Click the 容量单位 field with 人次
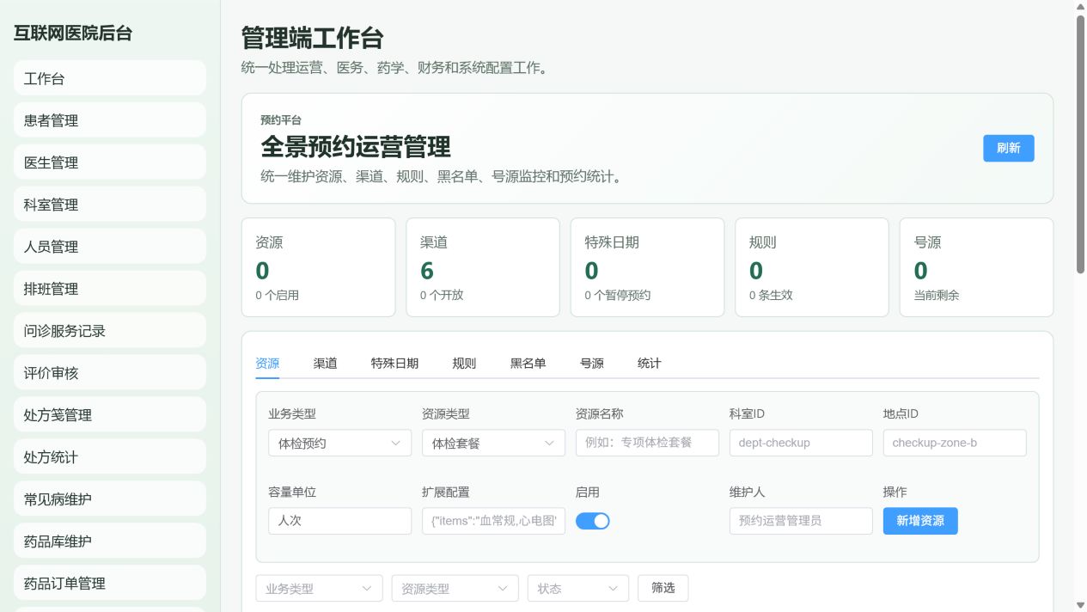 point(339,521)
